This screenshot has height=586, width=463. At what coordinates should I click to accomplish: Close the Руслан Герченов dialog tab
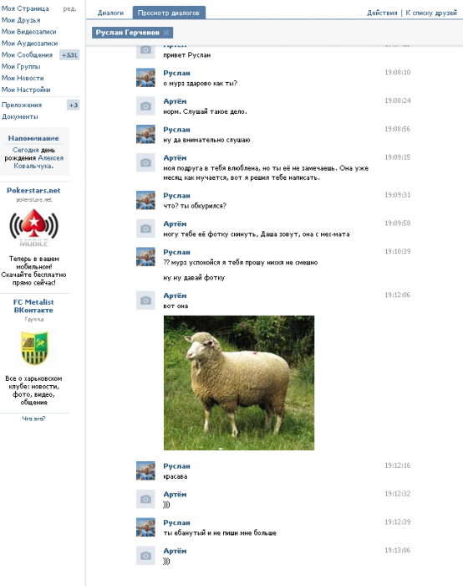click(166, 33)
